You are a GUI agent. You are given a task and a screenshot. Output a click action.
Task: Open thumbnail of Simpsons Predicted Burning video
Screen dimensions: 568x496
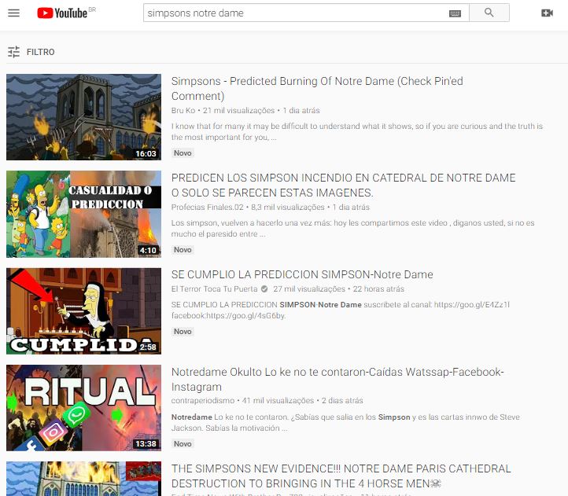pyautogui.click(x=83, y=117)
